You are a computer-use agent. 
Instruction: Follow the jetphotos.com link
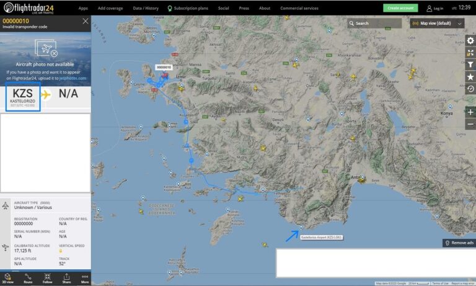73,79
